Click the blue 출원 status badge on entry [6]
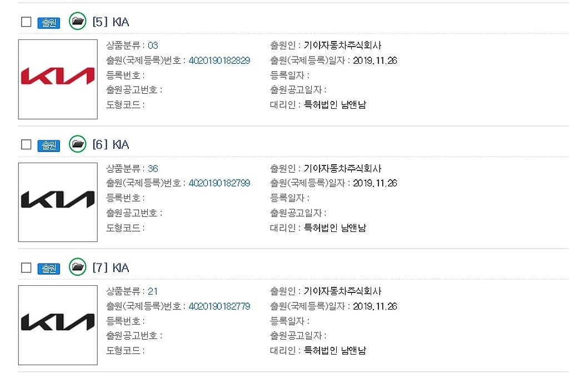 coord(49,145)
